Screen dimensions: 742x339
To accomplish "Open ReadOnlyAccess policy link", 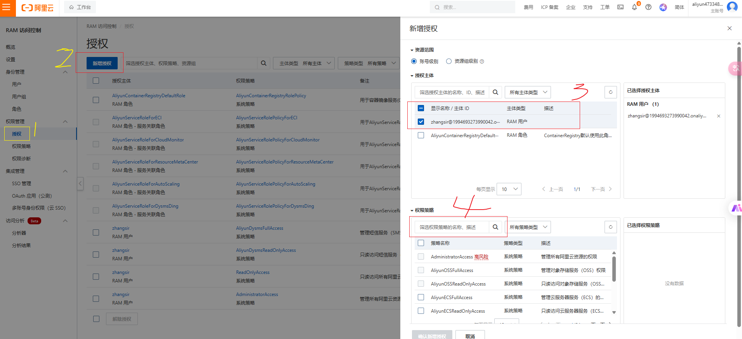I will [253, 272].
